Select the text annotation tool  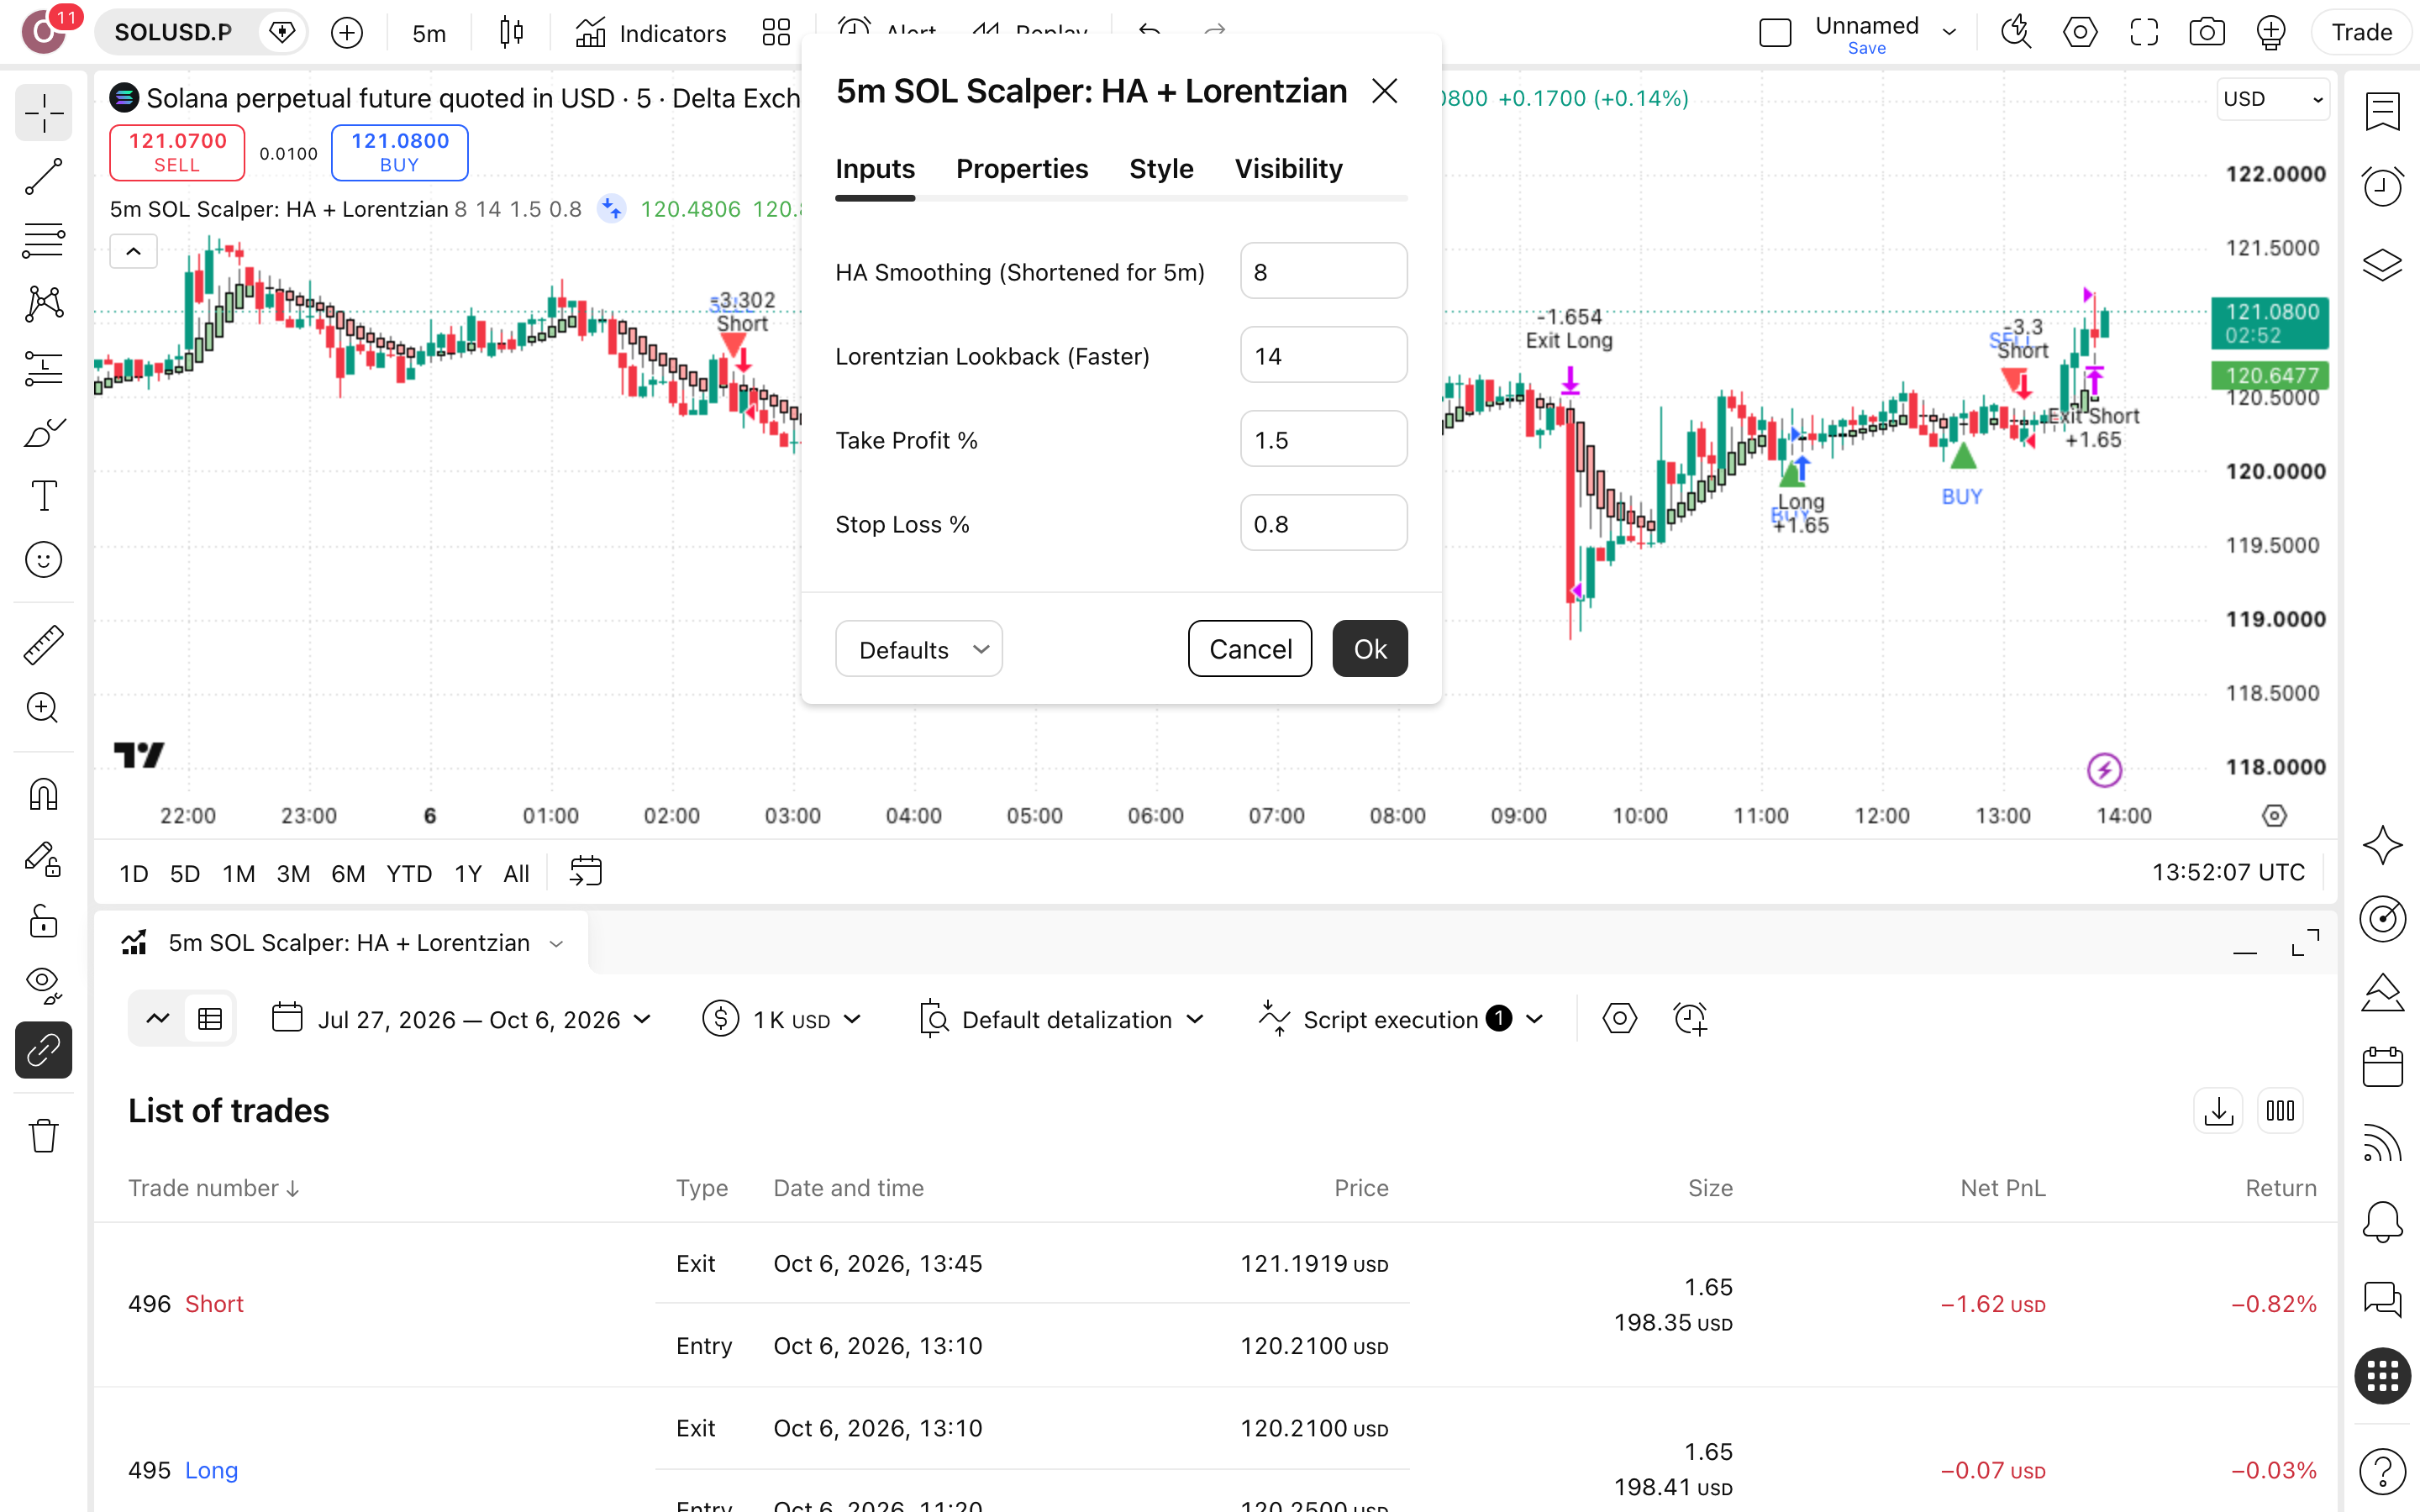(43, 496)
